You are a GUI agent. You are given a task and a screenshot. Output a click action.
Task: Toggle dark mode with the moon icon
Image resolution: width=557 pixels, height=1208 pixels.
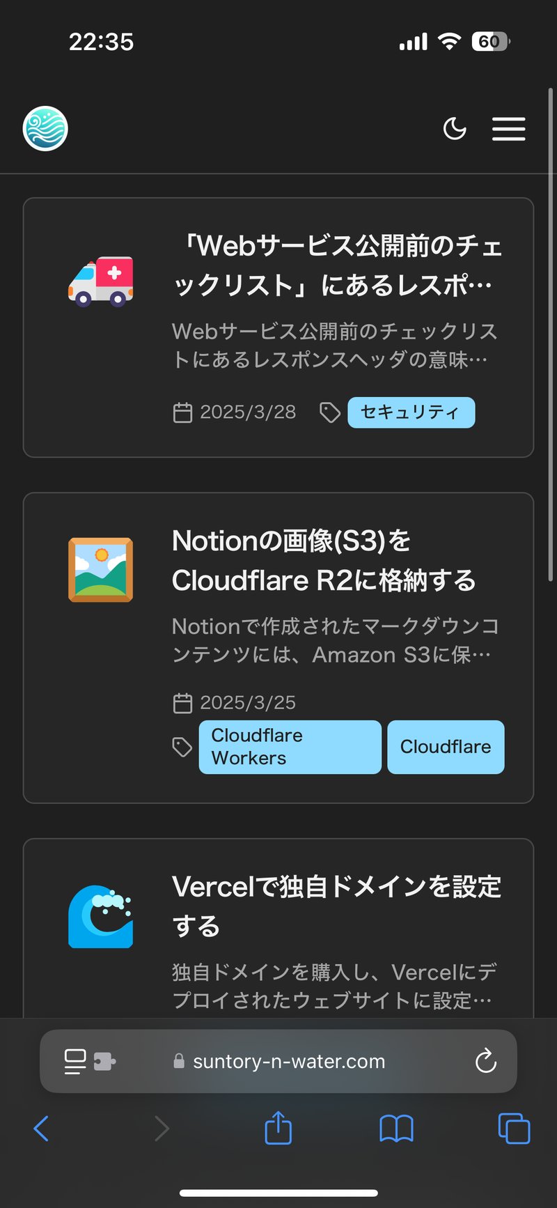[x=455, y=129]
